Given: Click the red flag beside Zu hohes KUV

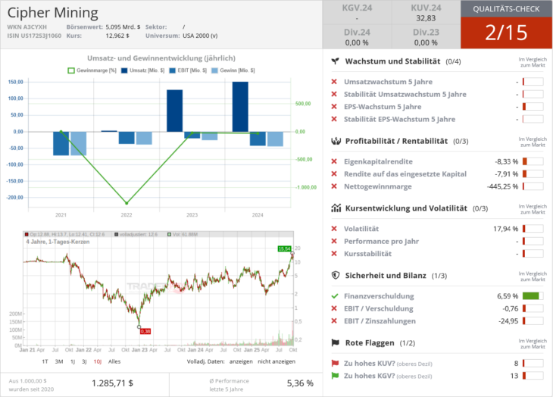Looking at the screenshot, I should tap(335, 364).
